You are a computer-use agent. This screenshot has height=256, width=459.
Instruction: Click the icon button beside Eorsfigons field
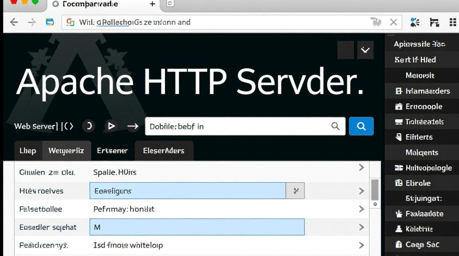point(295,191)
